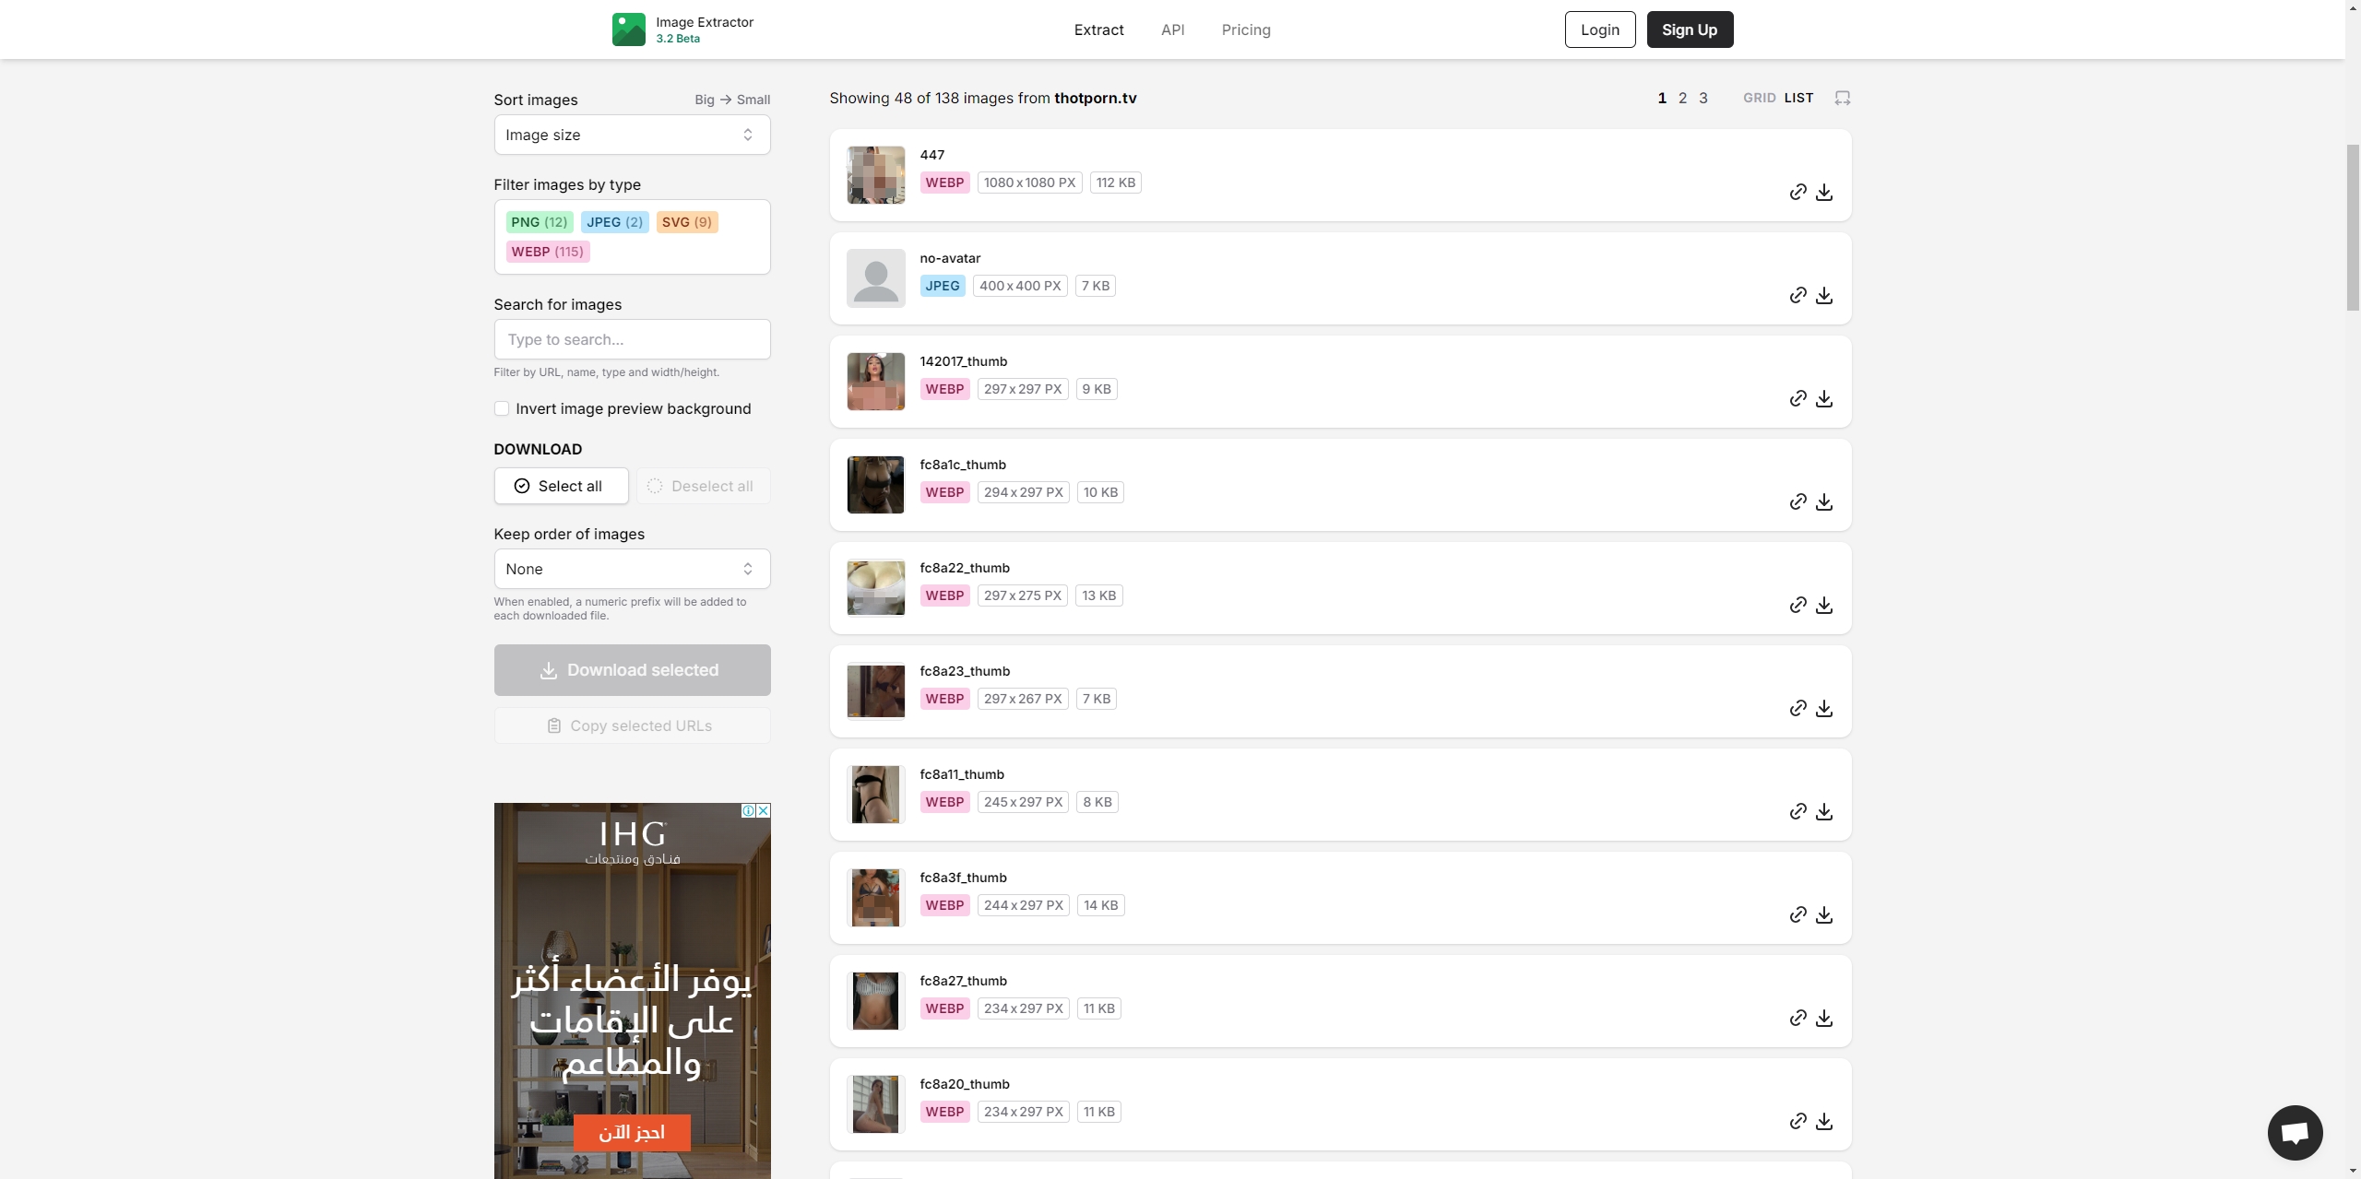Expand the Sort images dropdown

[x=629, y=134]
